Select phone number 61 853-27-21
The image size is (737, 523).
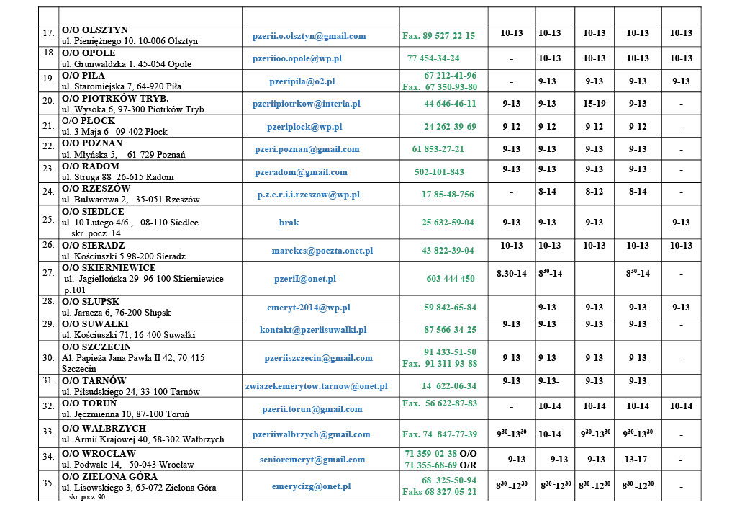(x=438, y=150)
